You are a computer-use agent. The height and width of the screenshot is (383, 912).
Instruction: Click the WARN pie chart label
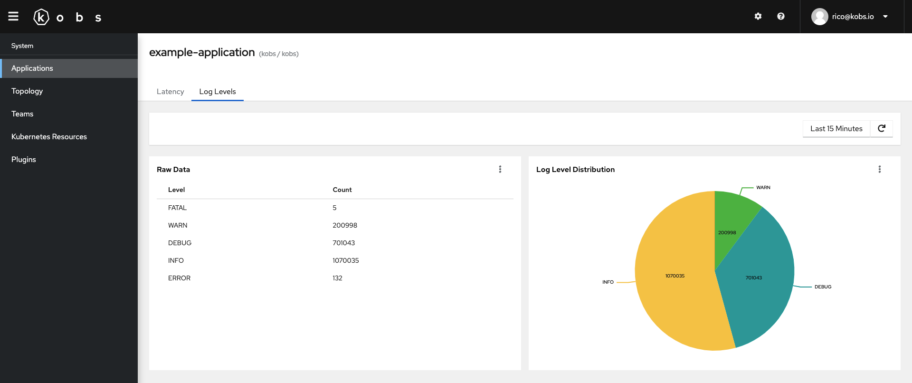(763, 188)
